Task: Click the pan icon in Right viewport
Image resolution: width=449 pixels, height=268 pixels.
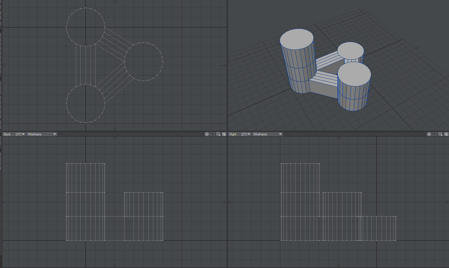Action: coord(429,134)
